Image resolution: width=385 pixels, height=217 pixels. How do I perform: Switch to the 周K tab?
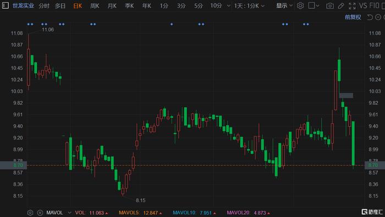coord(95,5)
